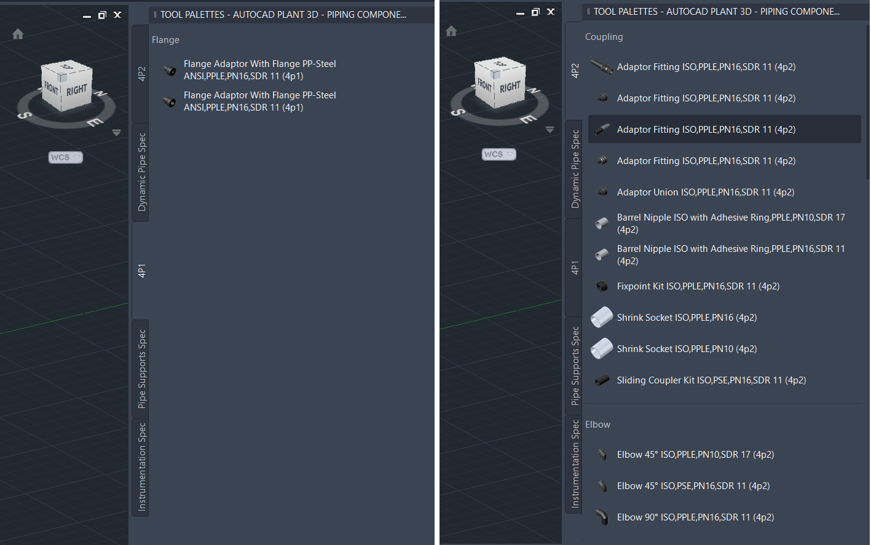Select the 4P2 tab in right palette

[574, 71]
